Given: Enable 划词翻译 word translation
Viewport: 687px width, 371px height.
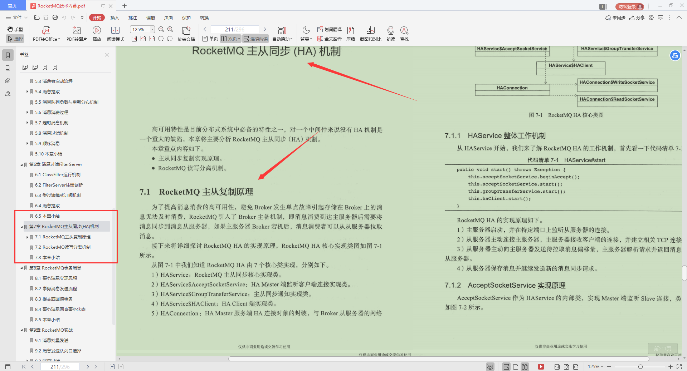Looking at the screenshot, I should pos(329,29).
